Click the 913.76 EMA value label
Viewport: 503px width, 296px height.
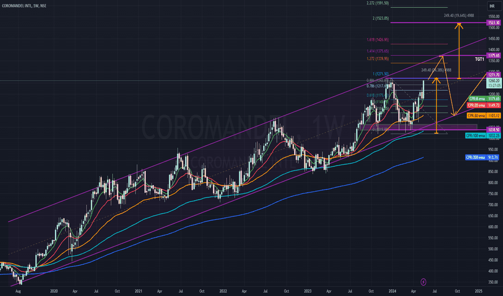(493, 158)
